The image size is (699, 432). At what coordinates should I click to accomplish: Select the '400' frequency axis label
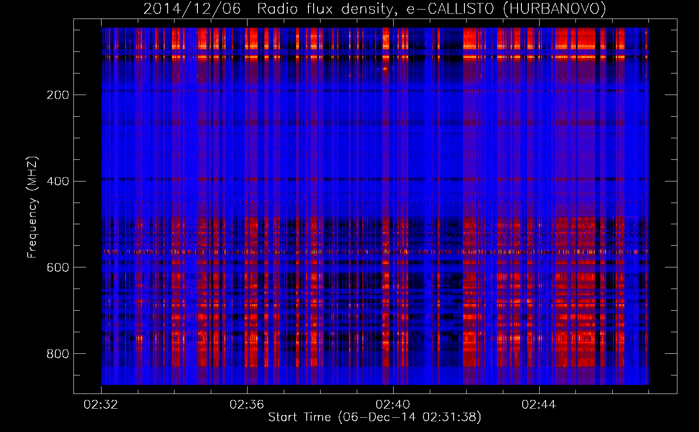coord(58,181)
